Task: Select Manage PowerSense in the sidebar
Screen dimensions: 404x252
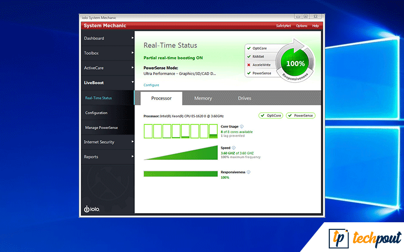Action: point(102,128)
